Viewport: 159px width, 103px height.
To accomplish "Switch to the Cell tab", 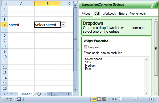I will point(97,14).
